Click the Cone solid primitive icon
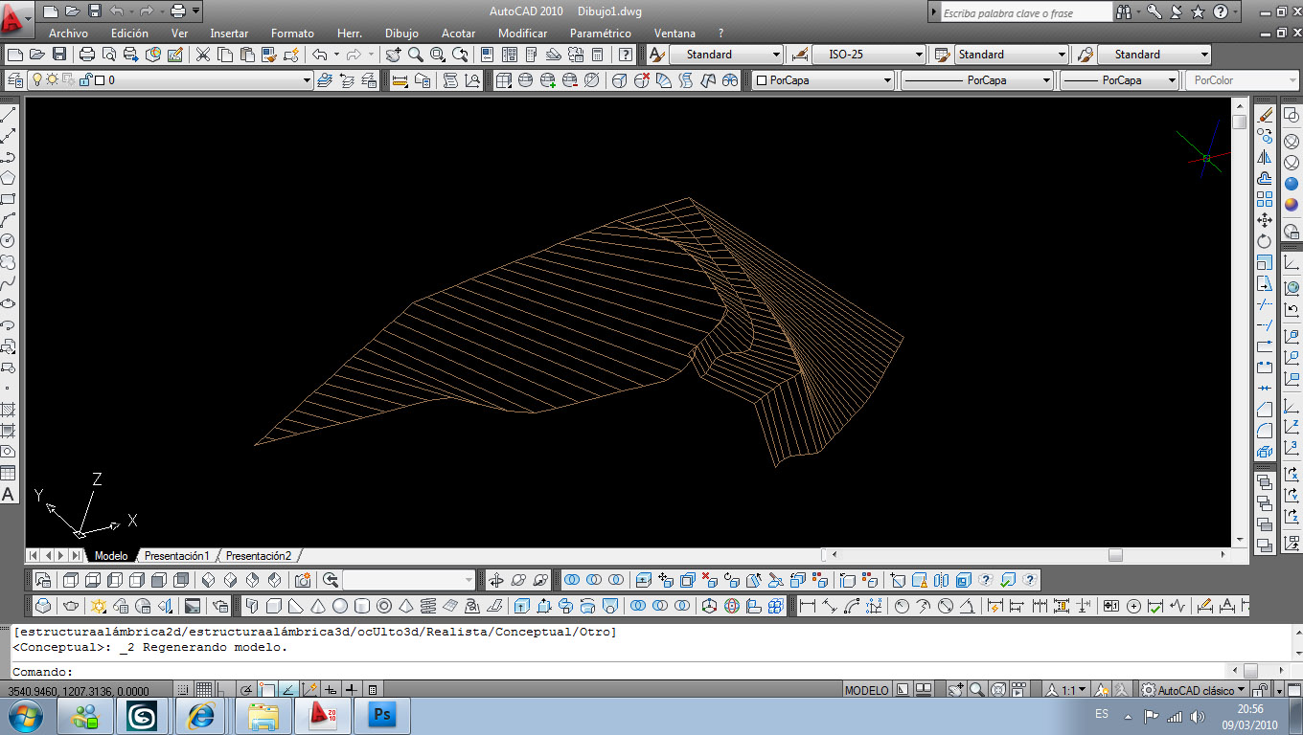1303x735 pixels. tap(317, 606)
